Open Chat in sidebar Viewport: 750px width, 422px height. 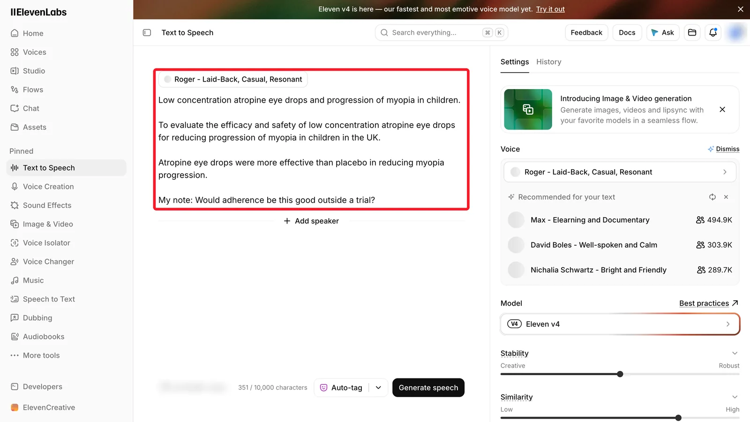click(x=67, y=108)
